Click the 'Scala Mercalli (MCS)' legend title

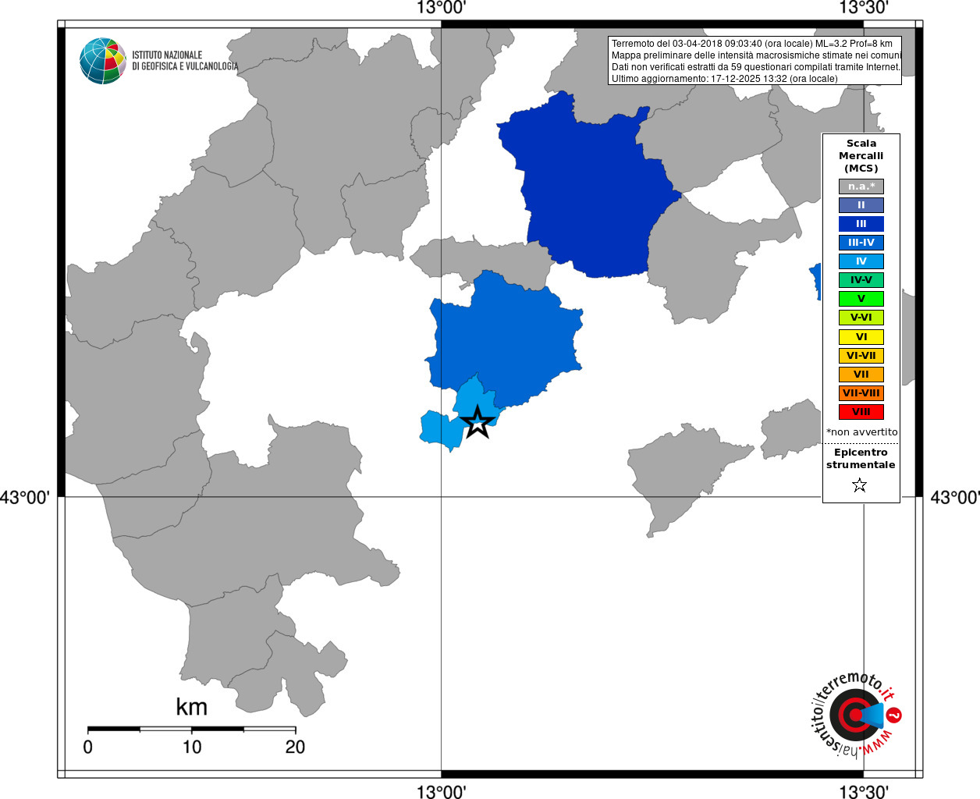pos(861,155)
